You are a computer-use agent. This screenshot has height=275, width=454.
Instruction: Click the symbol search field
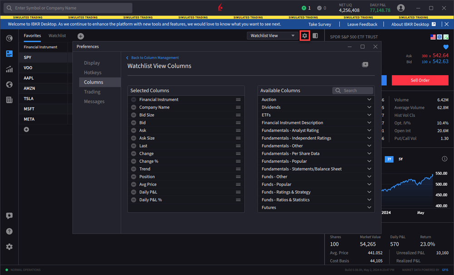(68, 8)
